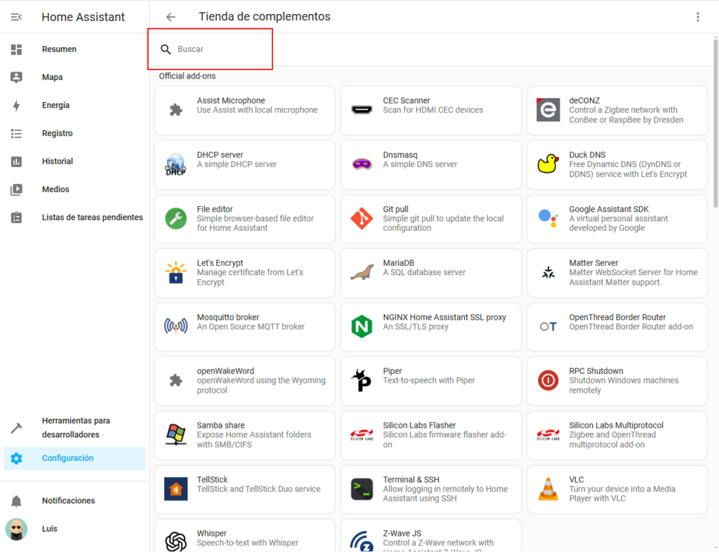Viewport: 719px width, 552px height.
Task: Click the File editor wrench icon
Action: [176, 218]
